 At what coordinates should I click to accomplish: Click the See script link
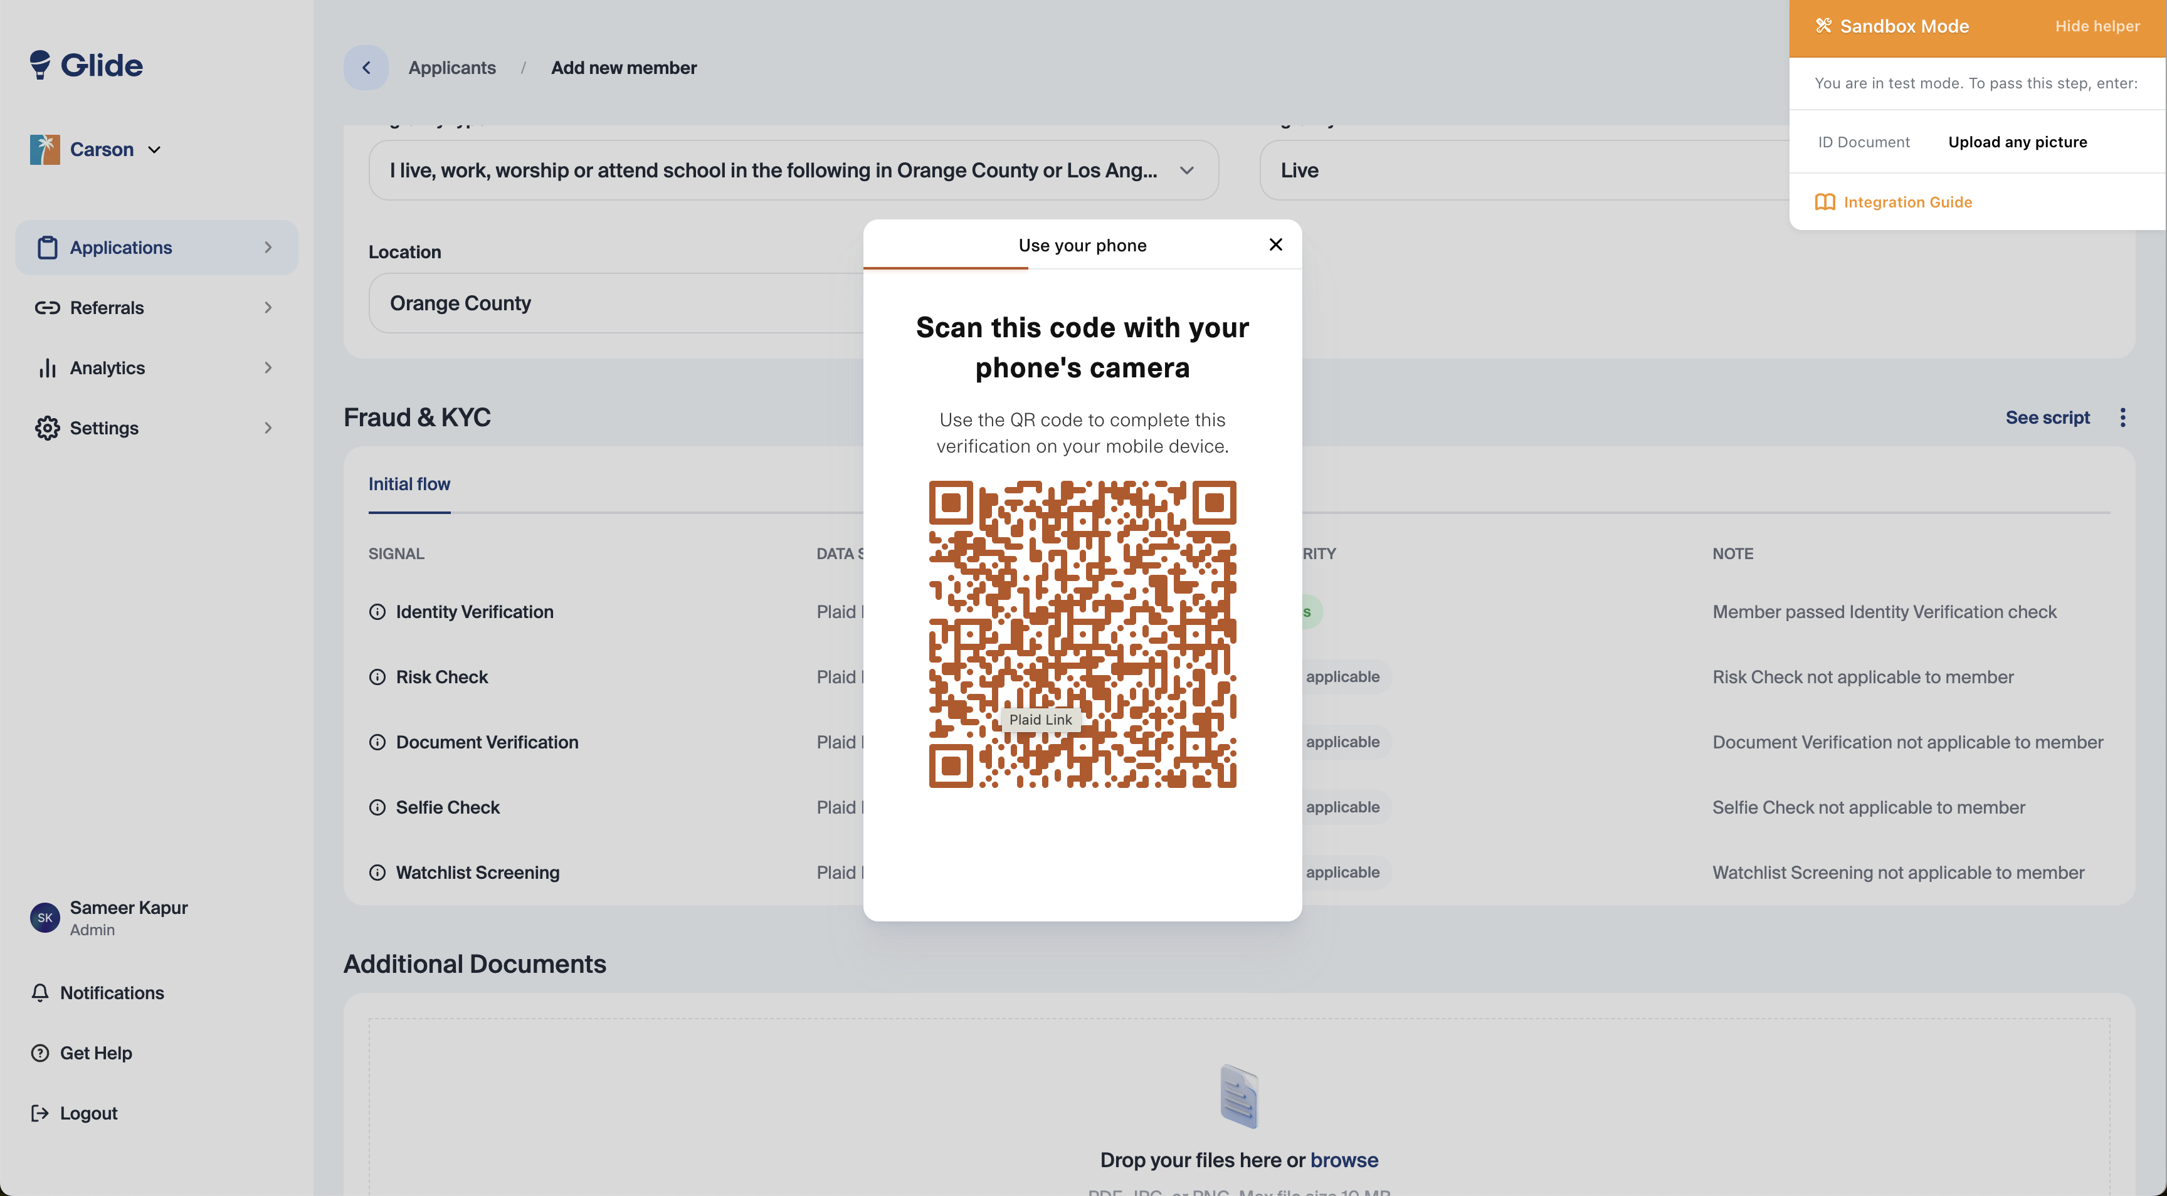[2047, 418]
